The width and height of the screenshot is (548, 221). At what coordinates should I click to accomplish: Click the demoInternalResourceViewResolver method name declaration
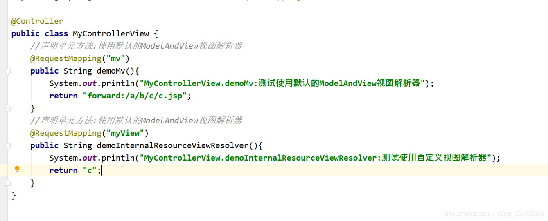[x=172, y=146]
